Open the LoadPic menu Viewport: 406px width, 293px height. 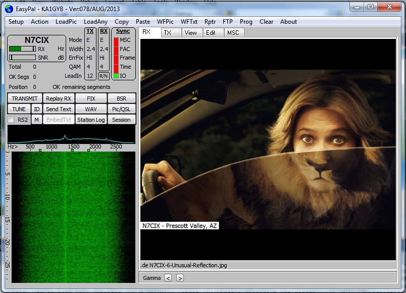coord(66,22)
